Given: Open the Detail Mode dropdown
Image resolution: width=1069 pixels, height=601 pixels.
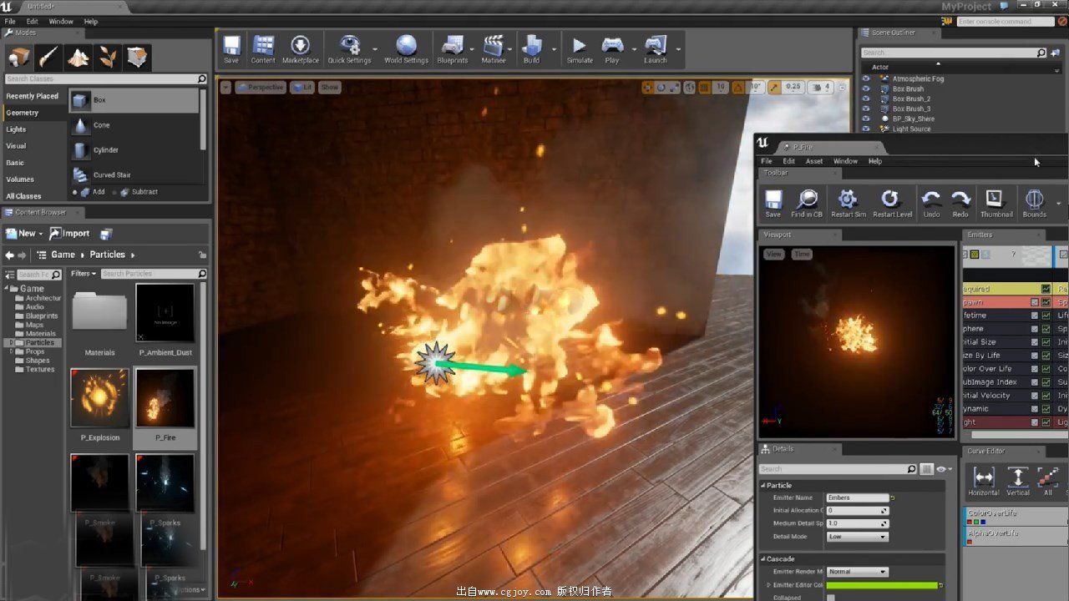Looking at the screenshot, I should 857,537.
